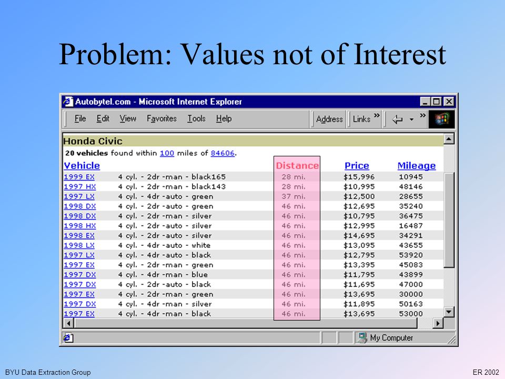Open the Edit menu
This screenshot has width=505, height=379.
click(103, 118)
